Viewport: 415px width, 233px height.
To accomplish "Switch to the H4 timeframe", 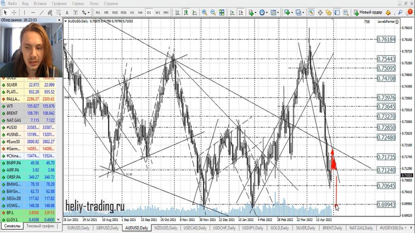I will coord(140,13).
